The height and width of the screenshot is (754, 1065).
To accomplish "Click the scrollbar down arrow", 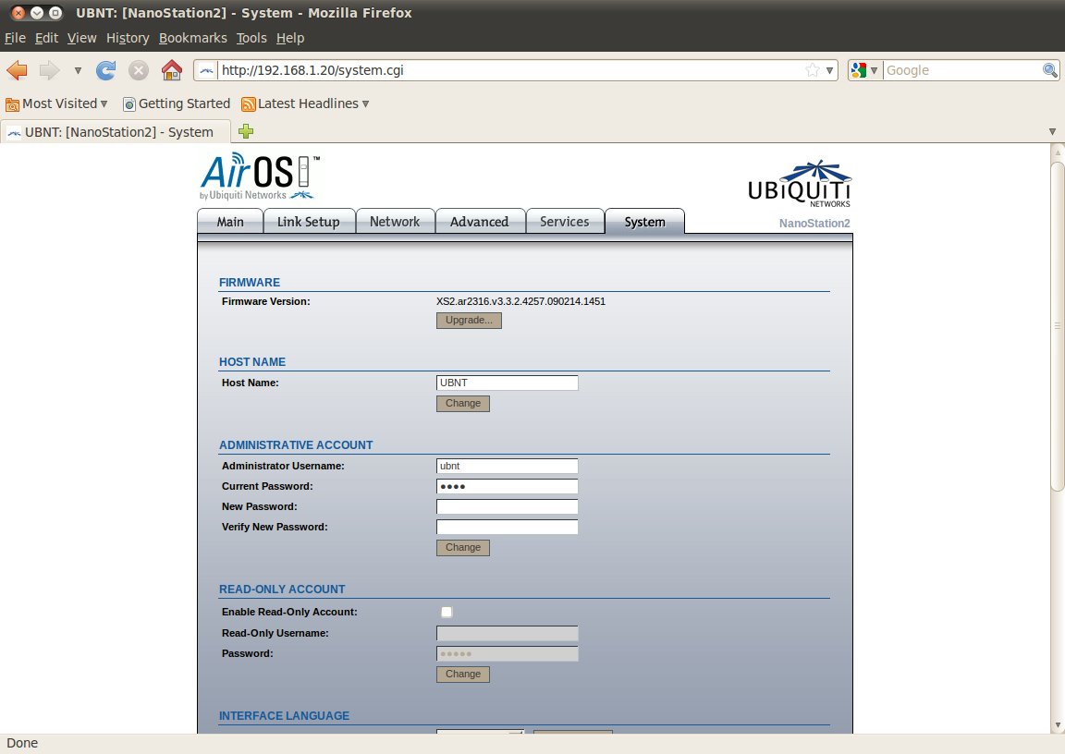I will [1057, 725].
